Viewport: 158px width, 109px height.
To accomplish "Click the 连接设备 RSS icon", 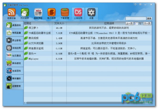I will pyautogui.click(x=12, y=12).
